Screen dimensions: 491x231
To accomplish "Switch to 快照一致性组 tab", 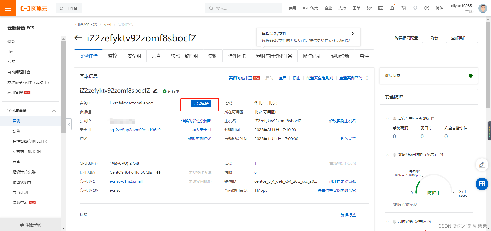I will (x=184, y=56).
